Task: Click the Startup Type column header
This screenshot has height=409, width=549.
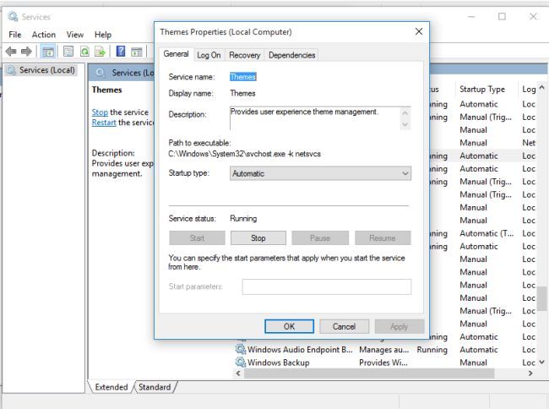Action: 482,90
